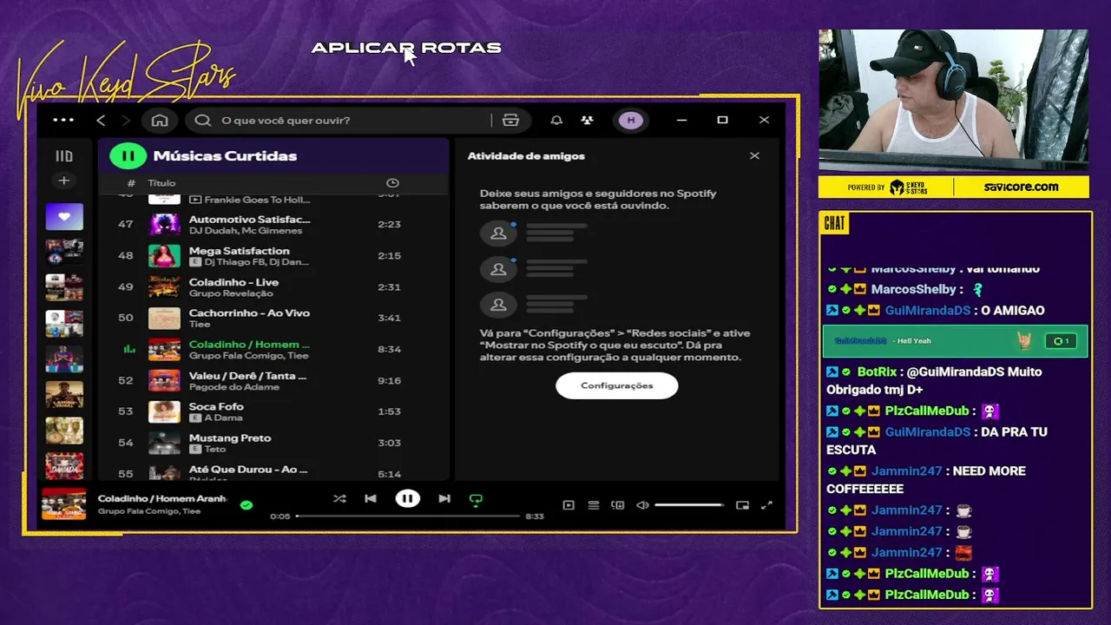Enter fullscreen with the expand icon

766,505
